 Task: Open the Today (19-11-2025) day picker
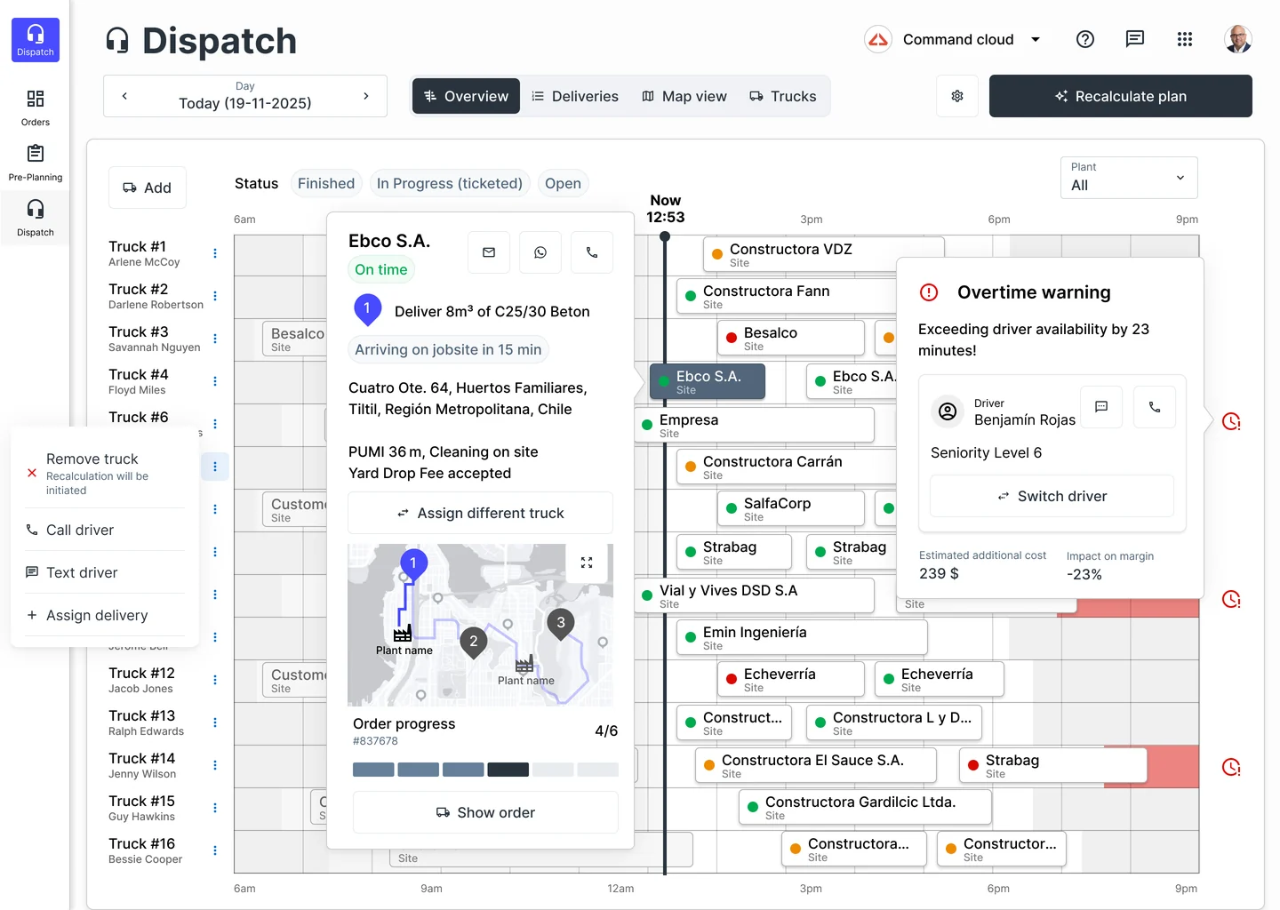[x=245, y=96]
